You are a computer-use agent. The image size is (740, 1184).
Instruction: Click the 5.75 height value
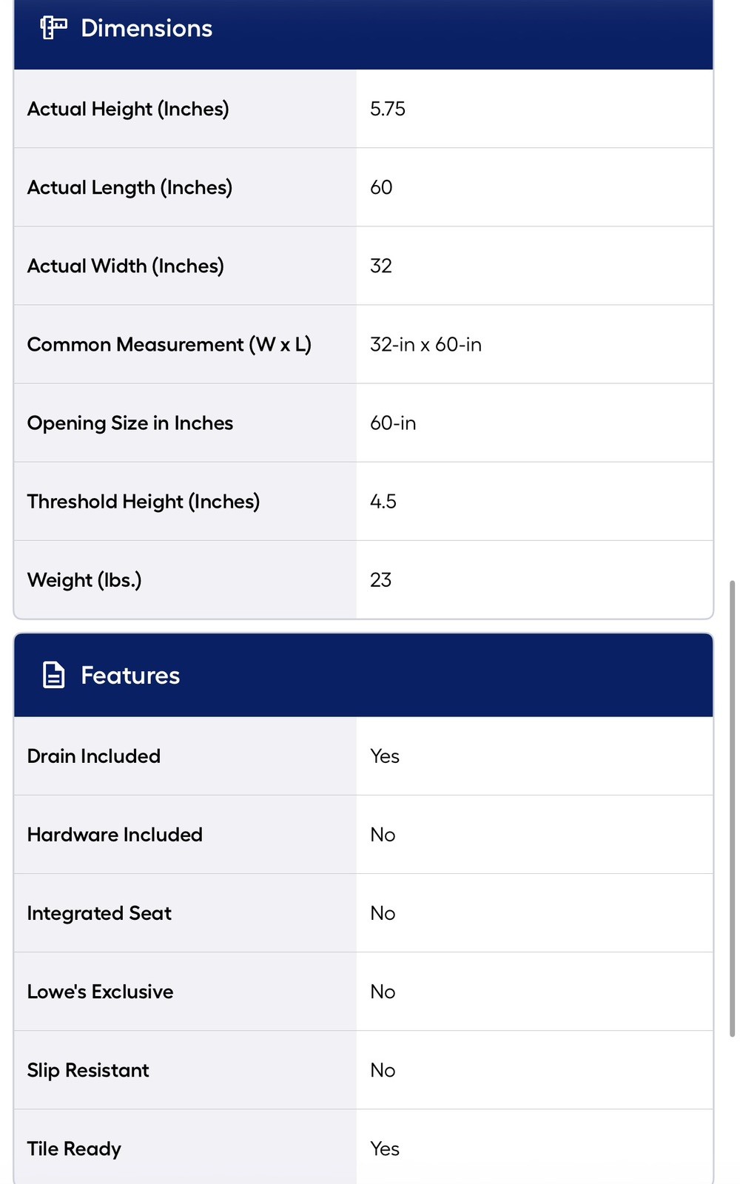pos(388,109)
